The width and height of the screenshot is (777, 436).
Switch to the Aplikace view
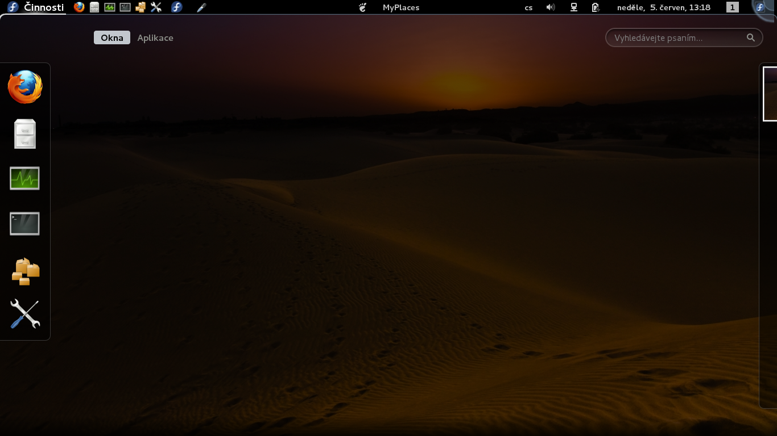click(155, 37)
